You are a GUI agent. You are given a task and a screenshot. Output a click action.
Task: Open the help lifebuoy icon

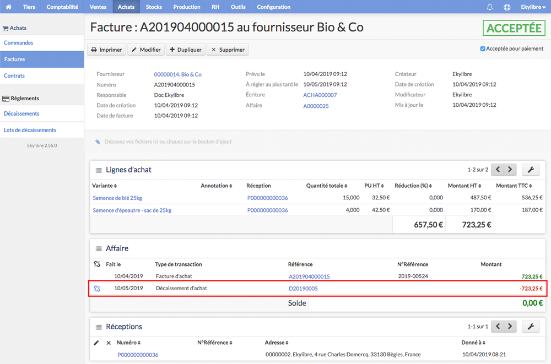(x=507, y=7)
